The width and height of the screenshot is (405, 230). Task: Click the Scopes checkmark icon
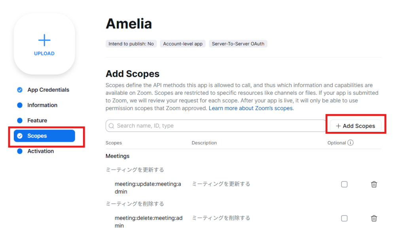click(x=20, y=136)
